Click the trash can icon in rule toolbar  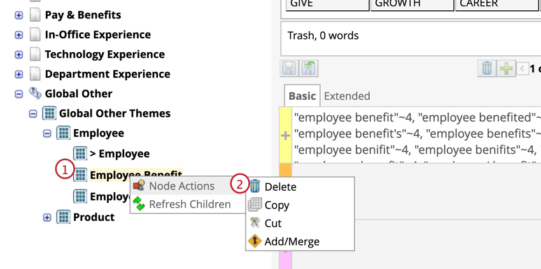coord(487,68)
